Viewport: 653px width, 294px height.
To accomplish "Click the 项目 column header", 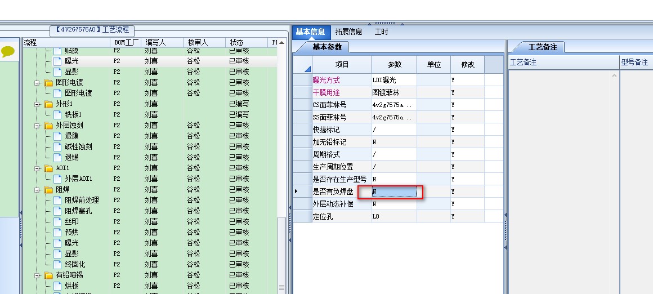I will click(342, 65).
